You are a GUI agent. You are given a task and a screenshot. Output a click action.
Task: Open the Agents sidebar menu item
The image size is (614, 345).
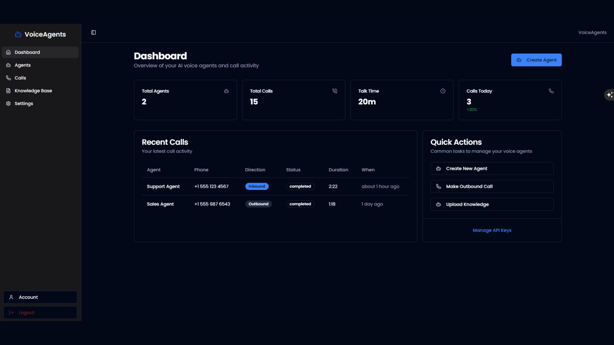(x=23, y=65)
